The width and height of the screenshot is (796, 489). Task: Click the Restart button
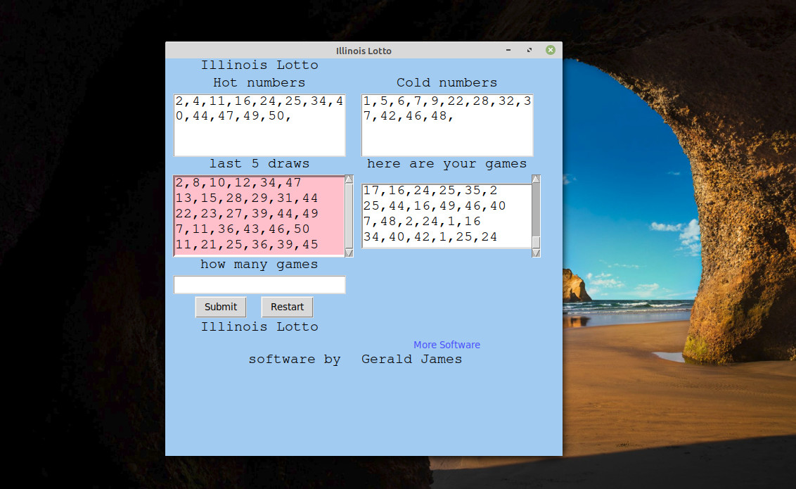[x=287, y=307]
